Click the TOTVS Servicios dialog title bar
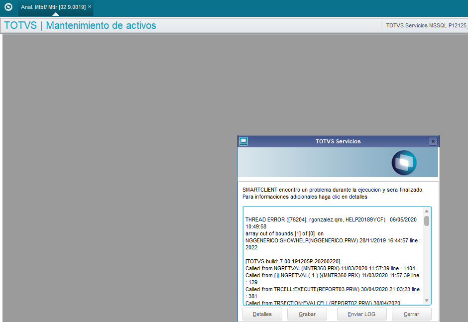Image resolution: width=468 pixels, height=322 pixels. [x=338, y=141]
